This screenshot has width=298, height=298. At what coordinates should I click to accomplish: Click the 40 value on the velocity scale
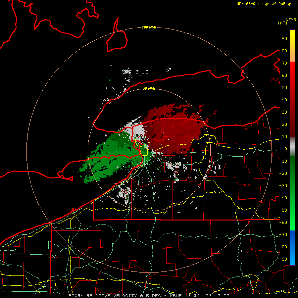[x=284, y=100]
